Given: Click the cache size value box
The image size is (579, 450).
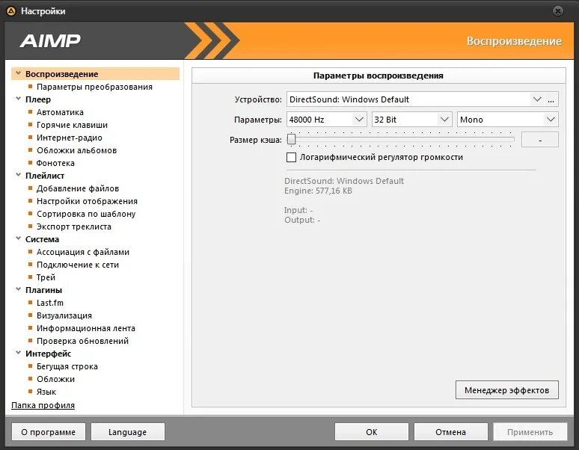Looking at the screenshot, I should tap(540, 140).
